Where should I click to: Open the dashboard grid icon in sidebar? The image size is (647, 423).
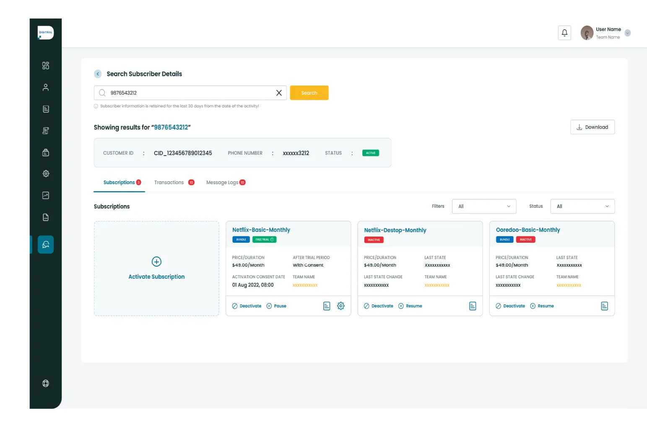click(x=46, y=65)
